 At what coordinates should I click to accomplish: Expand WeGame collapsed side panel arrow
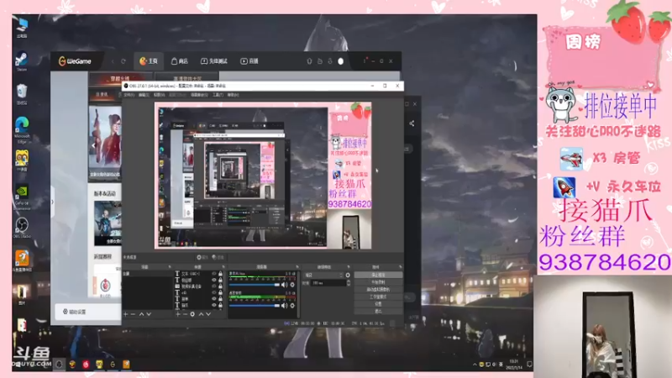tap(52, 202)
